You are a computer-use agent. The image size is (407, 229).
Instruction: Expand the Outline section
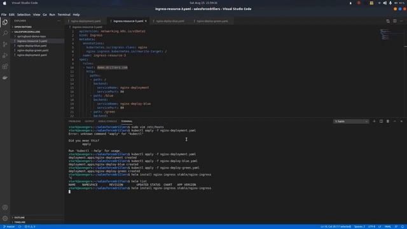20,218
